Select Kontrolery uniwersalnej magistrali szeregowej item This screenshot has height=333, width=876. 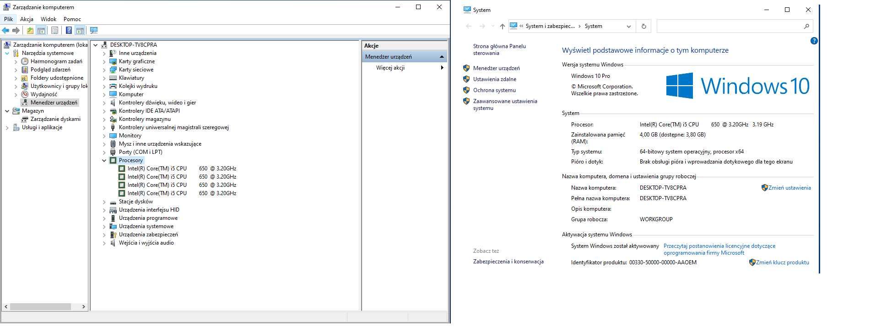[x=173, y=127]
